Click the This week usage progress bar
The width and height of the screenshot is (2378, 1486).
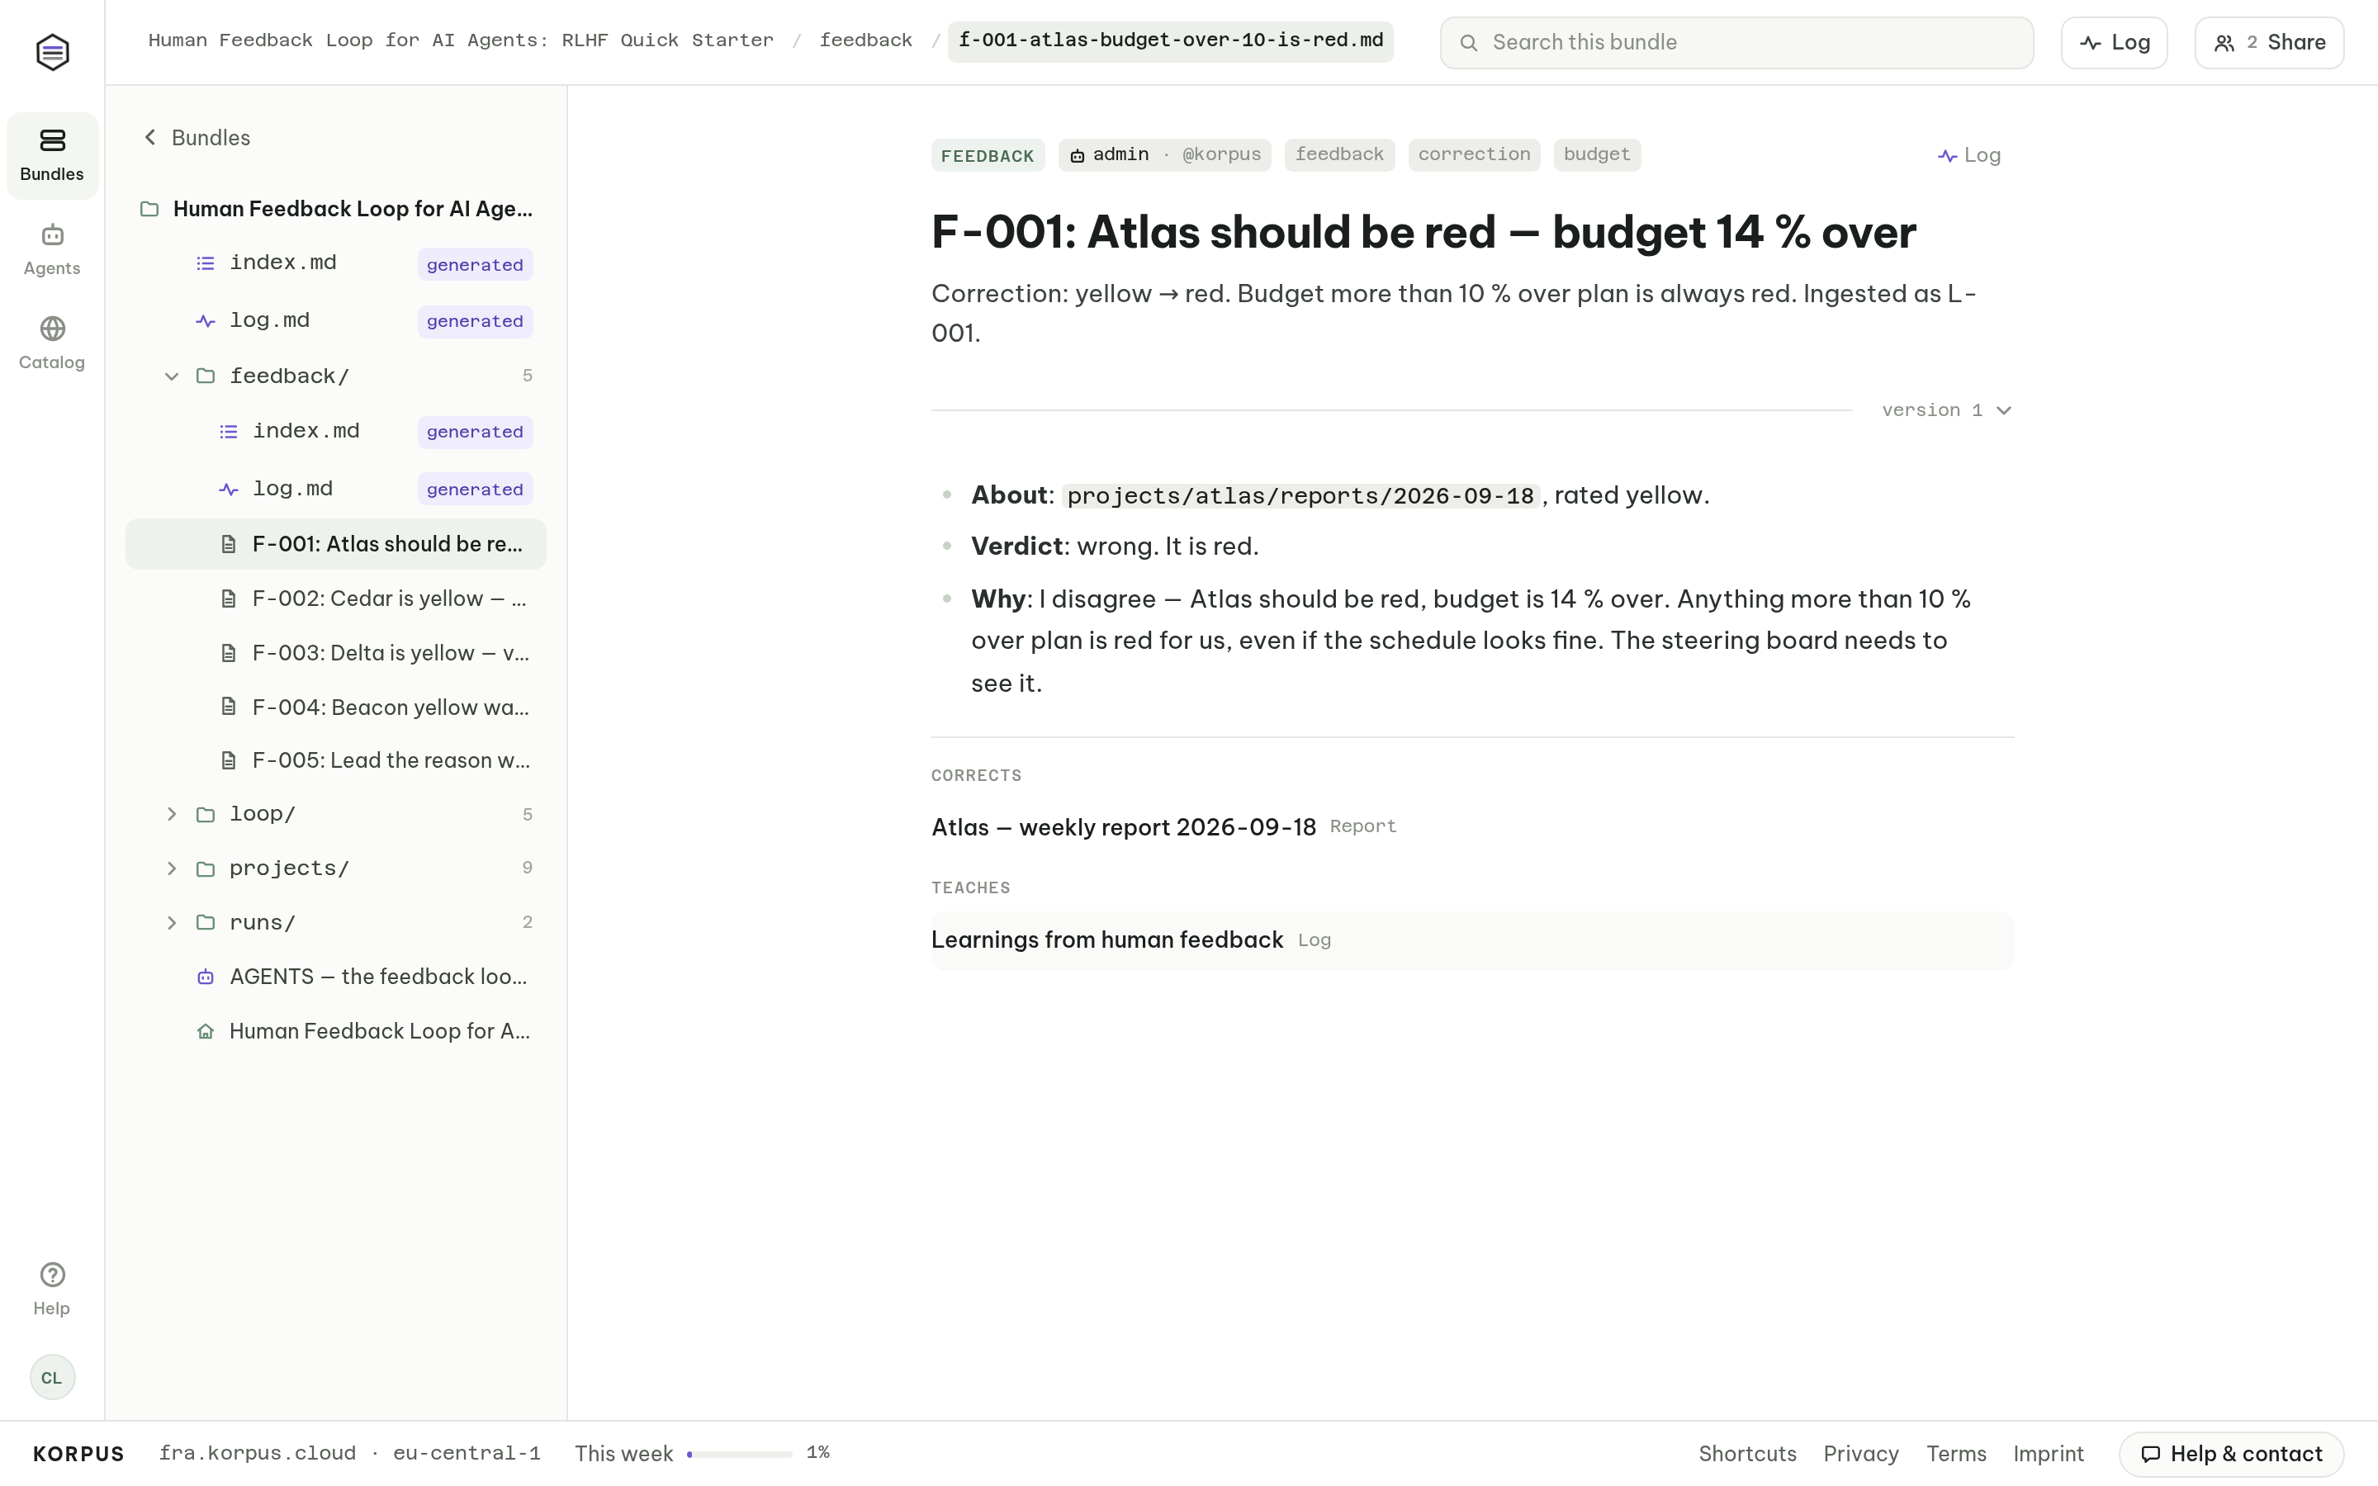pos(739,1454)
